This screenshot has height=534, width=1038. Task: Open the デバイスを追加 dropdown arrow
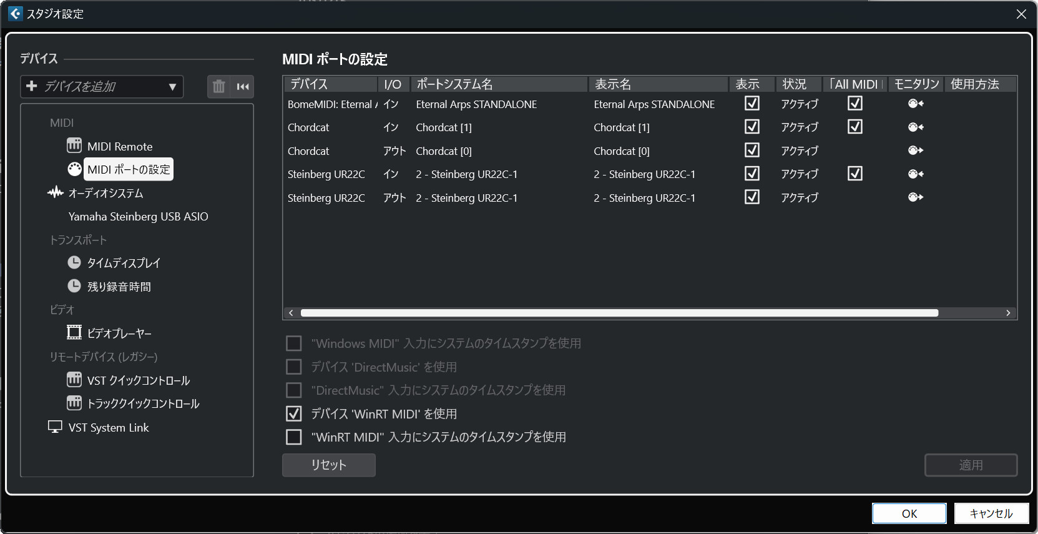coord(172,87)
